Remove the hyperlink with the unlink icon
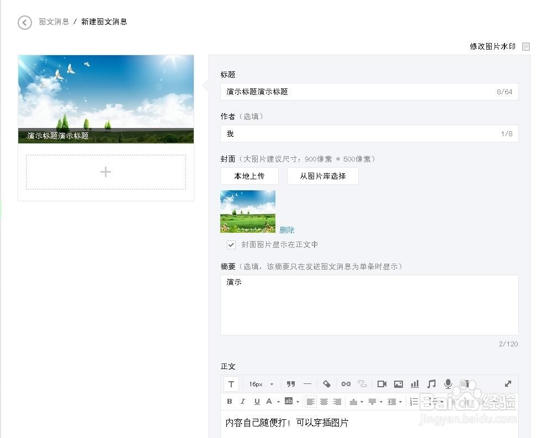The height and width of the screenshot is (438, 547). pos(363,384)
